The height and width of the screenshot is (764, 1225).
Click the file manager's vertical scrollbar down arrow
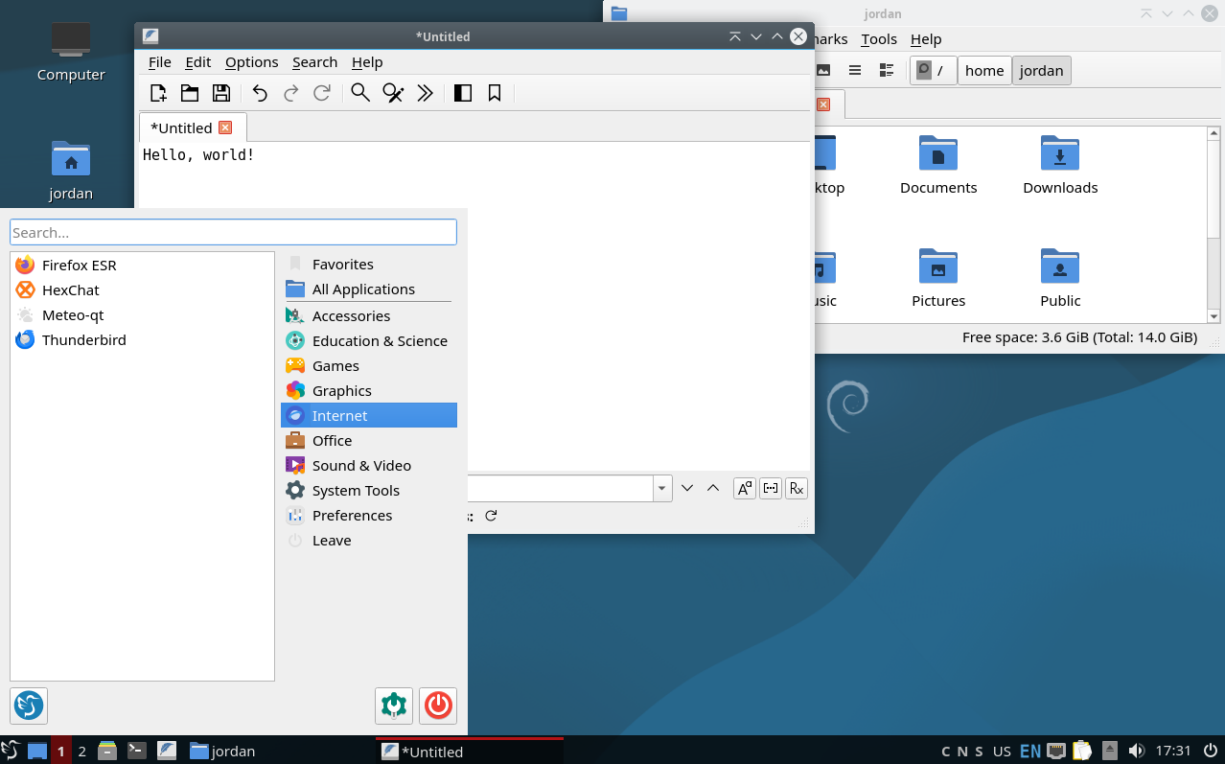(1213, 315)
